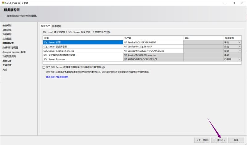Click the SQL Server setup title bar icon
Image resolution: width=247 pixels, height=145 pixels.
point(3,3)
